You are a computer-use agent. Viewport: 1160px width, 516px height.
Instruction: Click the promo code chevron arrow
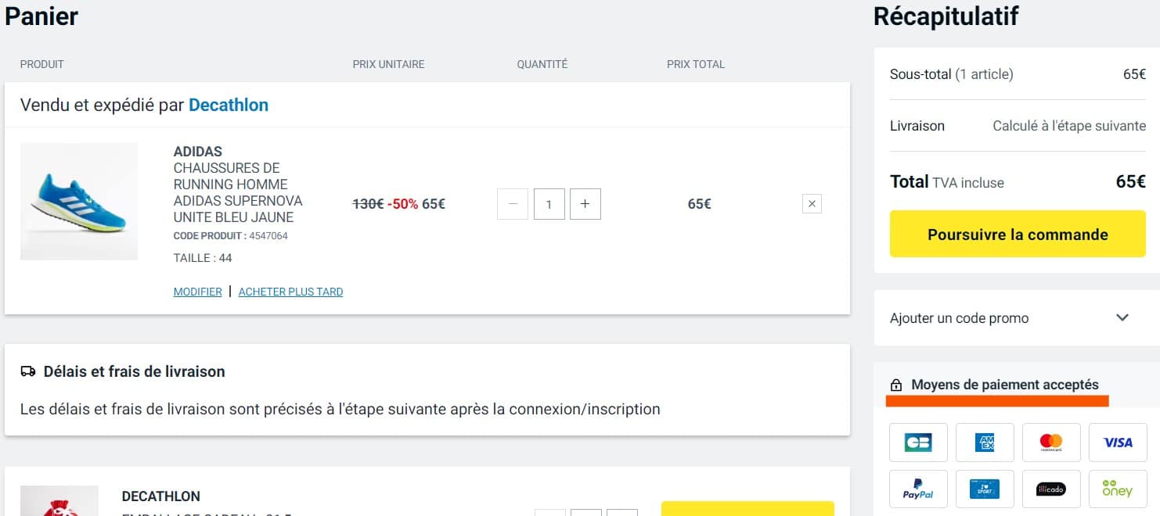(1122, 317)
